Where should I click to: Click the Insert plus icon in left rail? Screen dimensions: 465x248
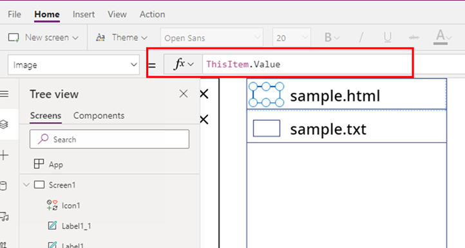tap(4, 155)
